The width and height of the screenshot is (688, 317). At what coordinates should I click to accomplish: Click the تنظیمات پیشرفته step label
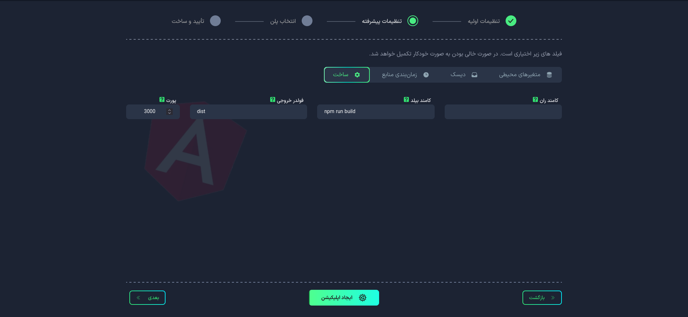tap(382, 21)
